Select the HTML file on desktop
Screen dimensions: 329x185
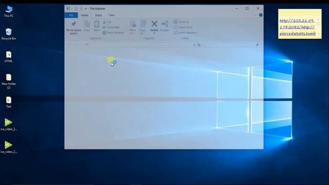click(x=9, y=57)
